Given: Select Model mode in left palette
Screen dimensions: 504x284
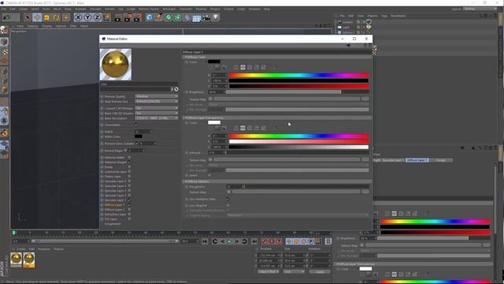Looking at the screenshot, I should [x=4, y=42].
